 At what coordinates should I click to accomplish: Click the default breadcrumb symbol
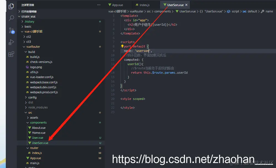pos(250,11)
